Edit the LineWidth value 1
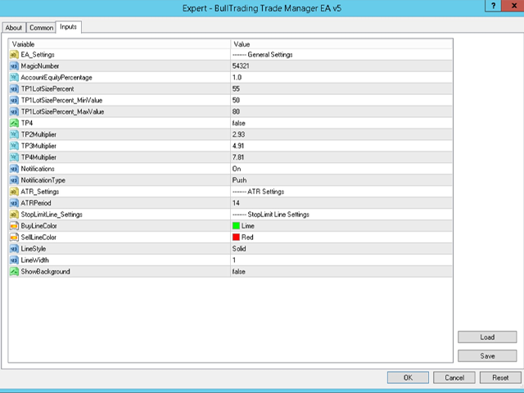 (x=341, y=260)
